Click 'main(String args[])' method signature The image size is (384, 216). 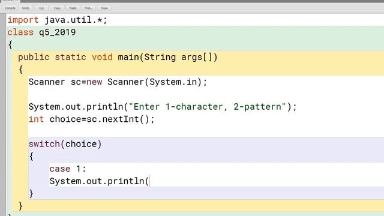(x=167, y=58)
